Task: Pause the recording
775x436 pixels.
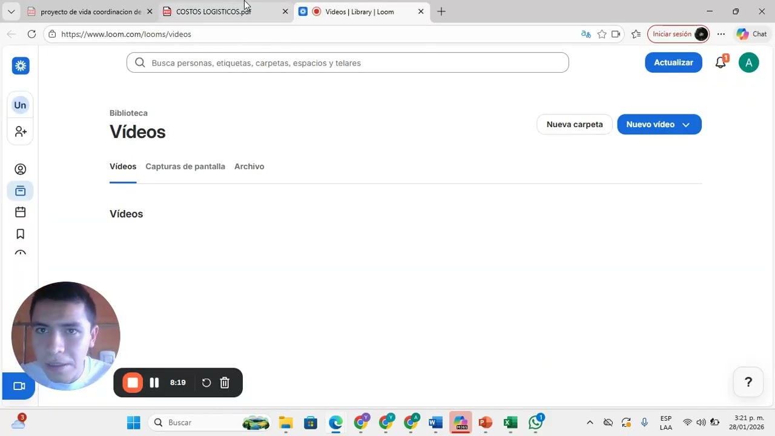Action: tap(154, 383)
